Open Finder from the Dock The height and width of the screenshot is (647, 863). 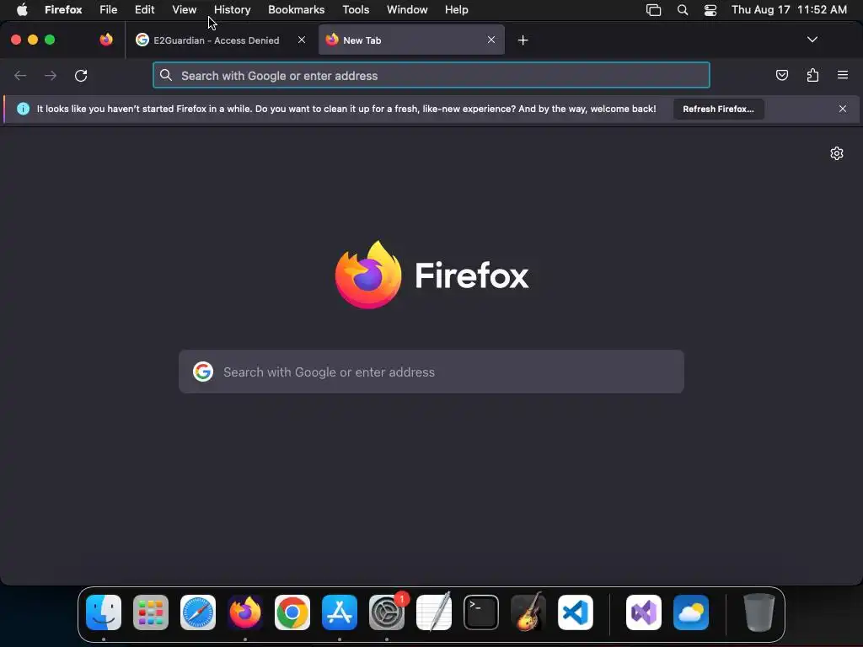[104, 612]
